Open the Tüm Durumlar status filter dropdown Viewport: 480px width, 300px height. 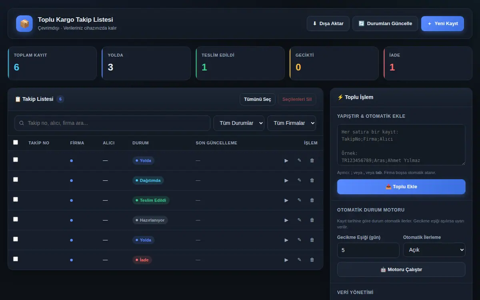[x=239, y=123]
